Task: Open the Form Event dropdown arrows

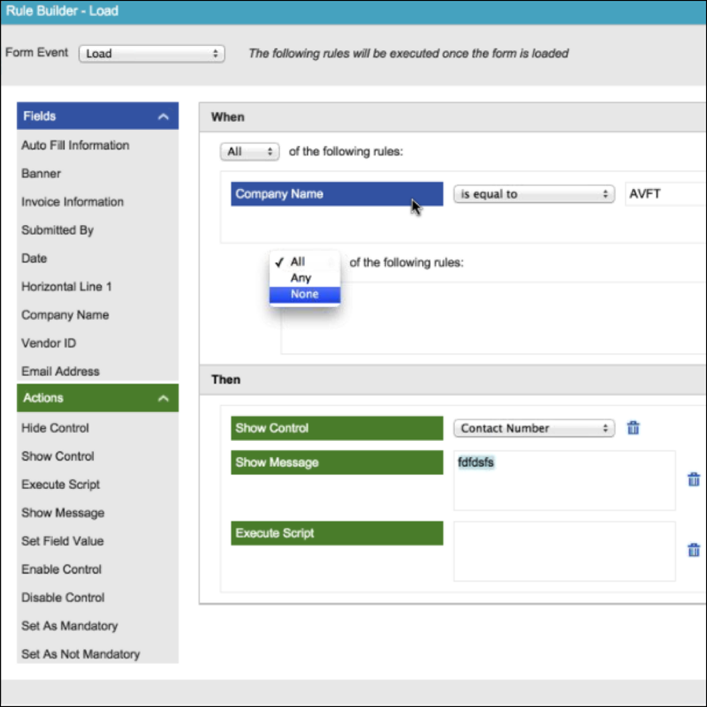Action: click(x=216, y=53)
